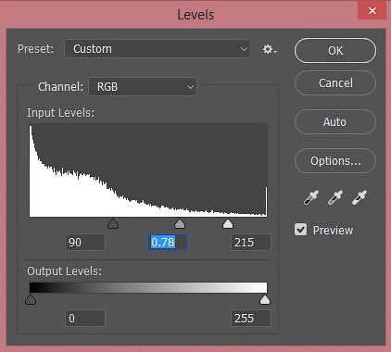The image size is (391, 352).
Task: Open the Channel RGB dropdown
Action: coord(143,87)
